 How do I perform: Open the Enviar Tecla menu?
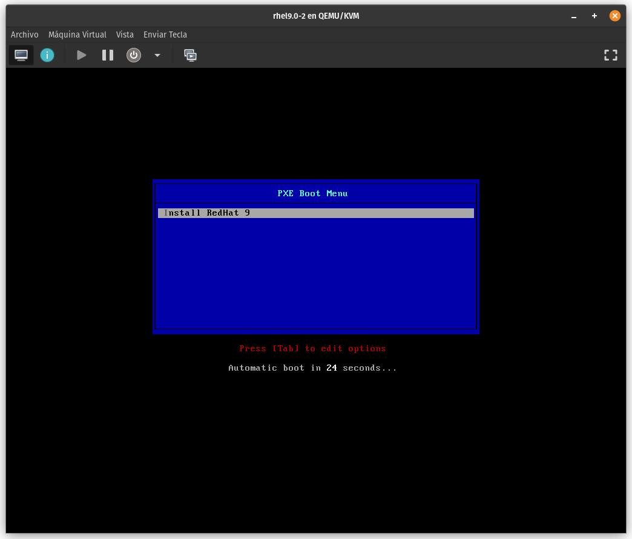click(165, 35)
